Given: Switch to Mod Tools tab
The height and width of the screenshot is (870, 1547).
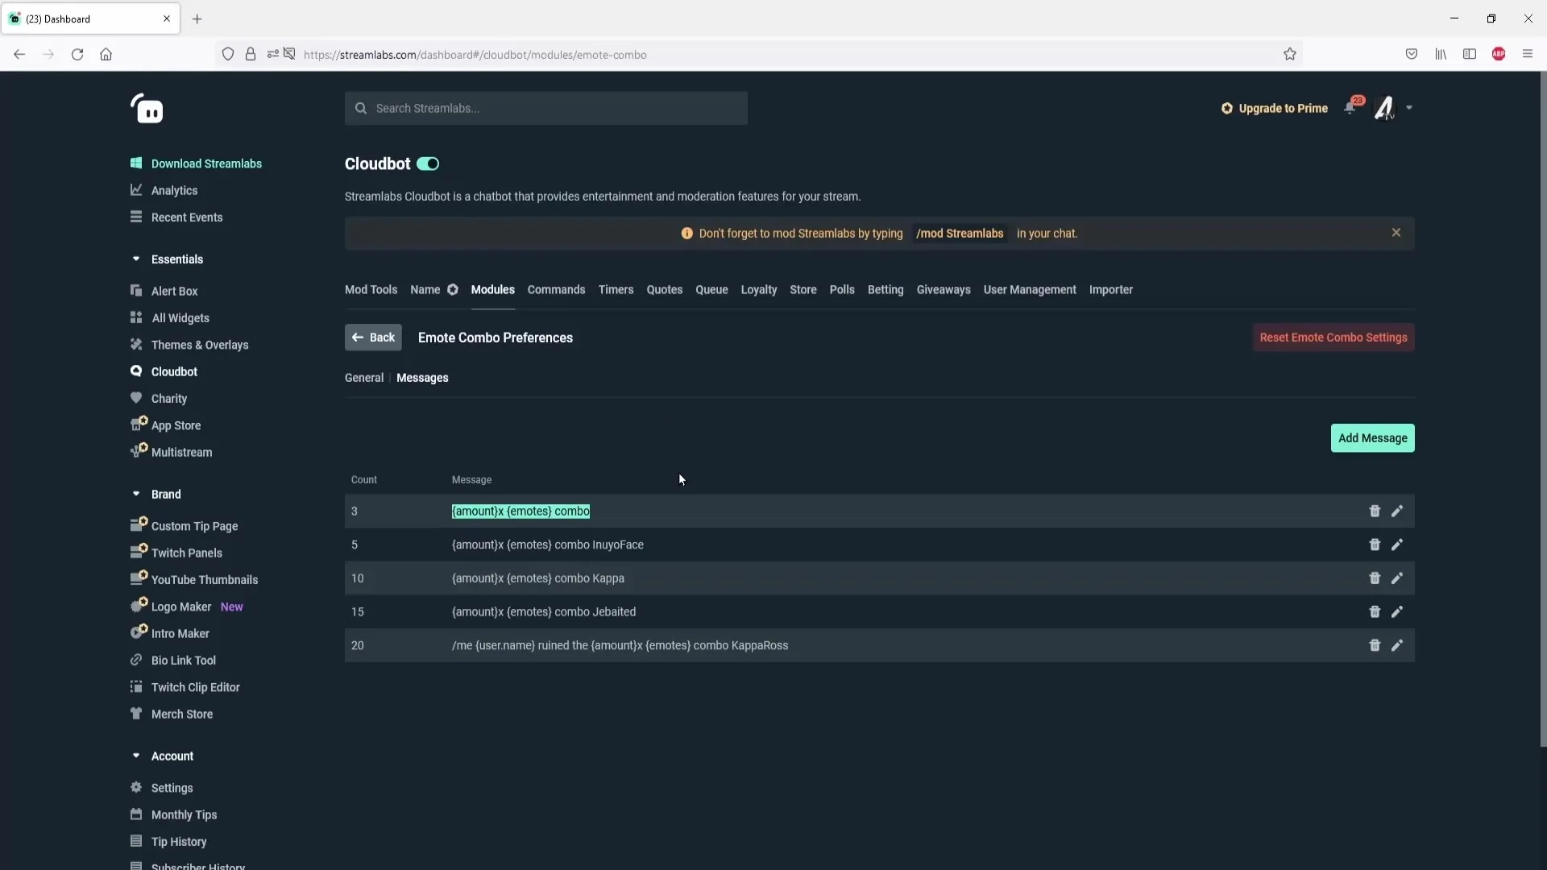Looking at the screenshot, I should [x=371, y=290].
